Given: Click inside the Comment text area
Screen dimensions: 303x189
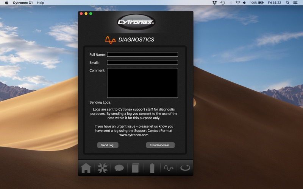Looking at the screenshot, I should tap(142, 83).
